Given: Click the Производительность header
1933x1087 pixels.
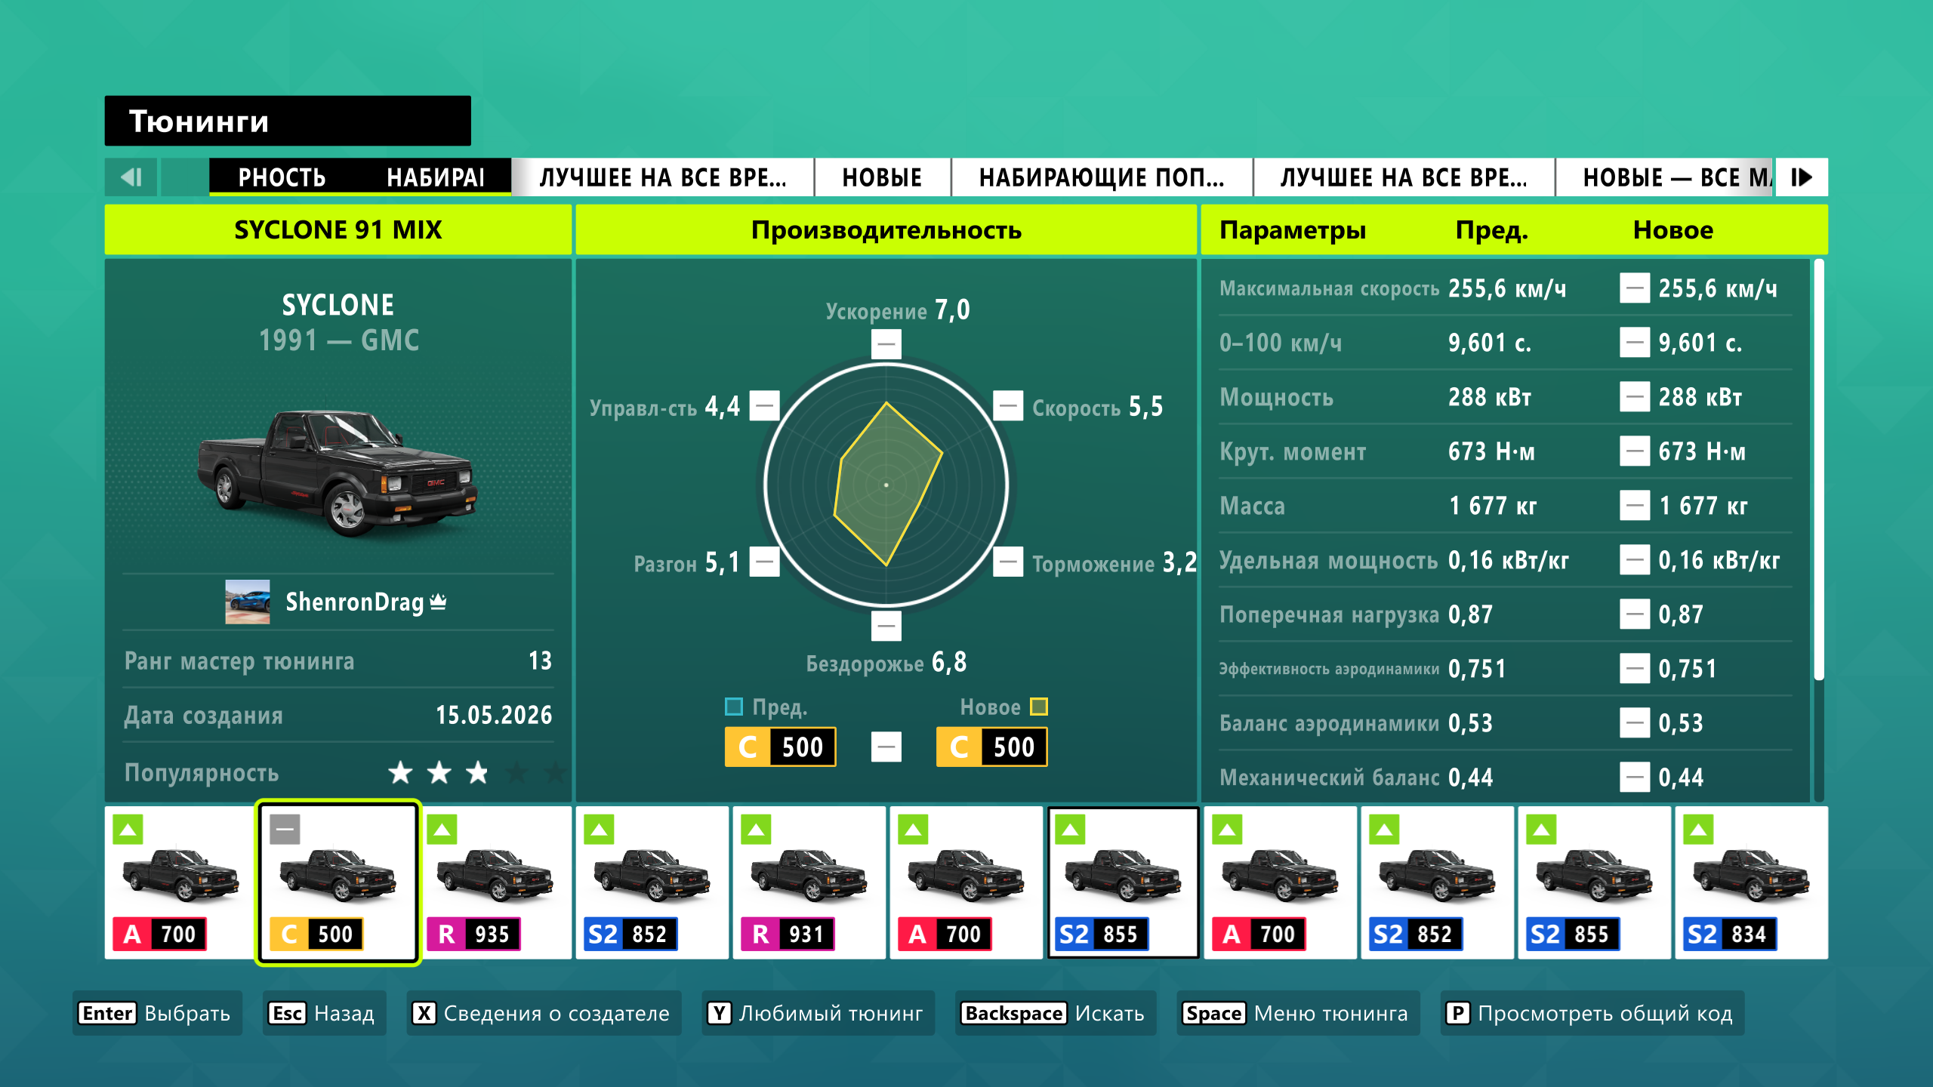Looking at the screenshot, I should click(x=886, y=229).
